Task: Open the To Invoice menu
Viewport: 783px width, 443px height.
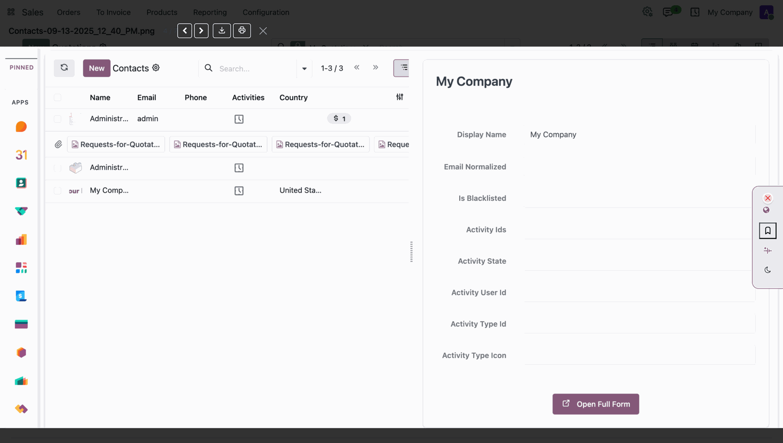Action: point(113,12)
